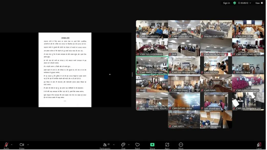Open the View layout menu
This screenshot has width=267, height=150.
tap(259, 3)
